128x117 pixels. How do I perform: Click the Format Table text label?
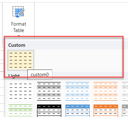[x=19, y=27]
